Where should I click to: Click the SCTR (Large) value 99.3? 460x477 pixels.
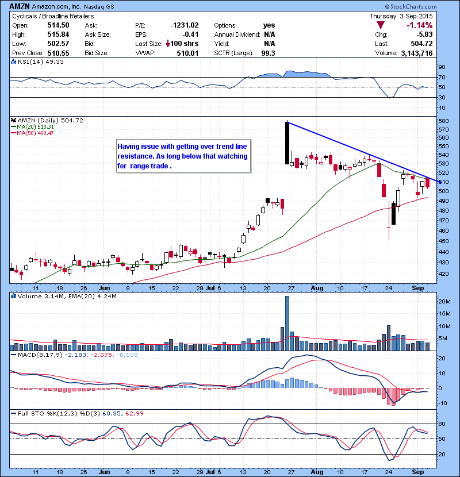268,53
